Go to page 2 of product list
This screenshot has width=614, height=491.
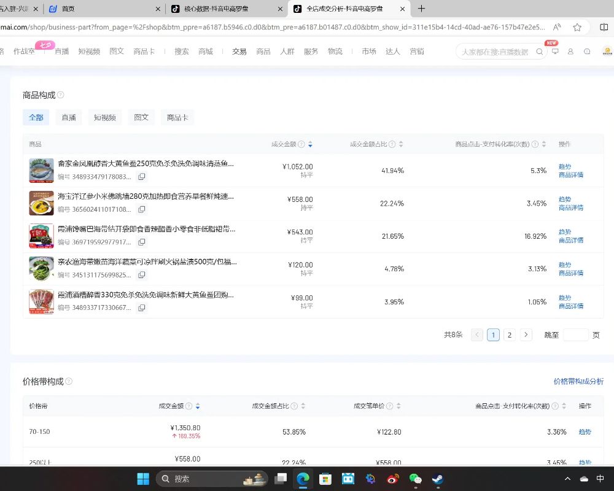pos(509,335)
